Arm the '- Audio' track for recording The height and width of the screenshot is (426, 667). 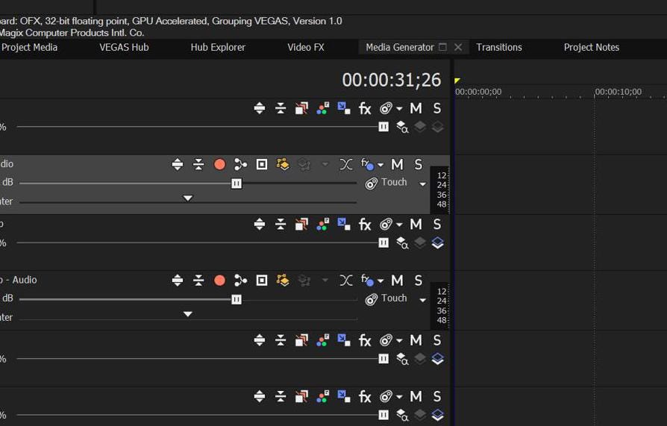[x=219, y=280]
